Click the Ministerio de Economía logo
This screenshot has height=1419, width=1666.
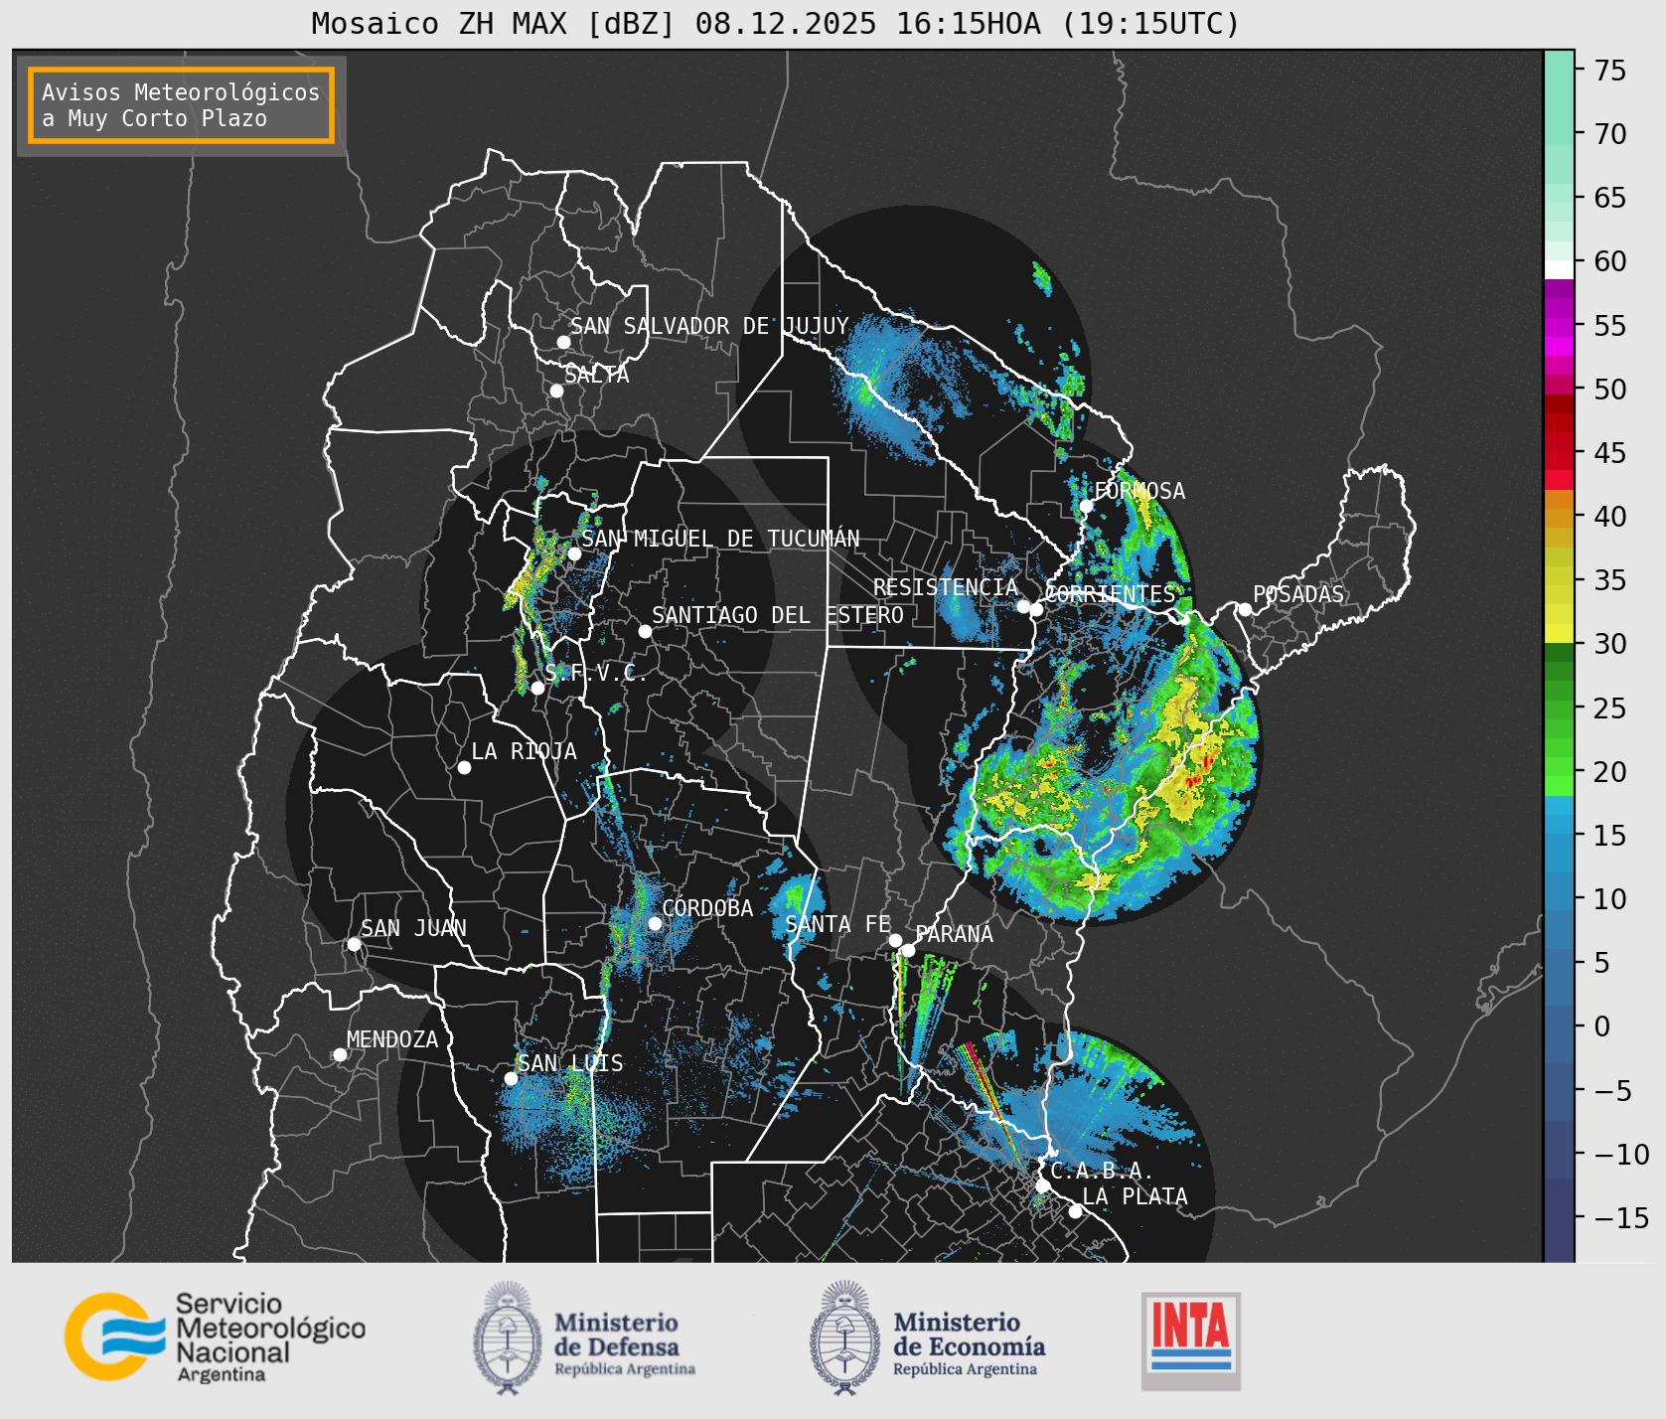pos(927,1338)
